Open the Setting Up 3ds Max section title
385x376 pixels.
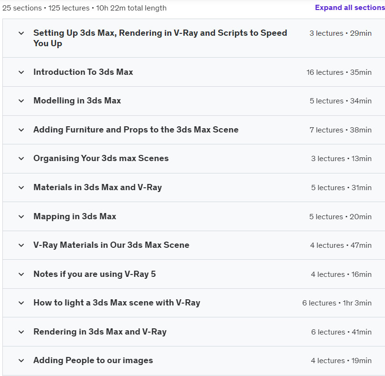(160, 38)
